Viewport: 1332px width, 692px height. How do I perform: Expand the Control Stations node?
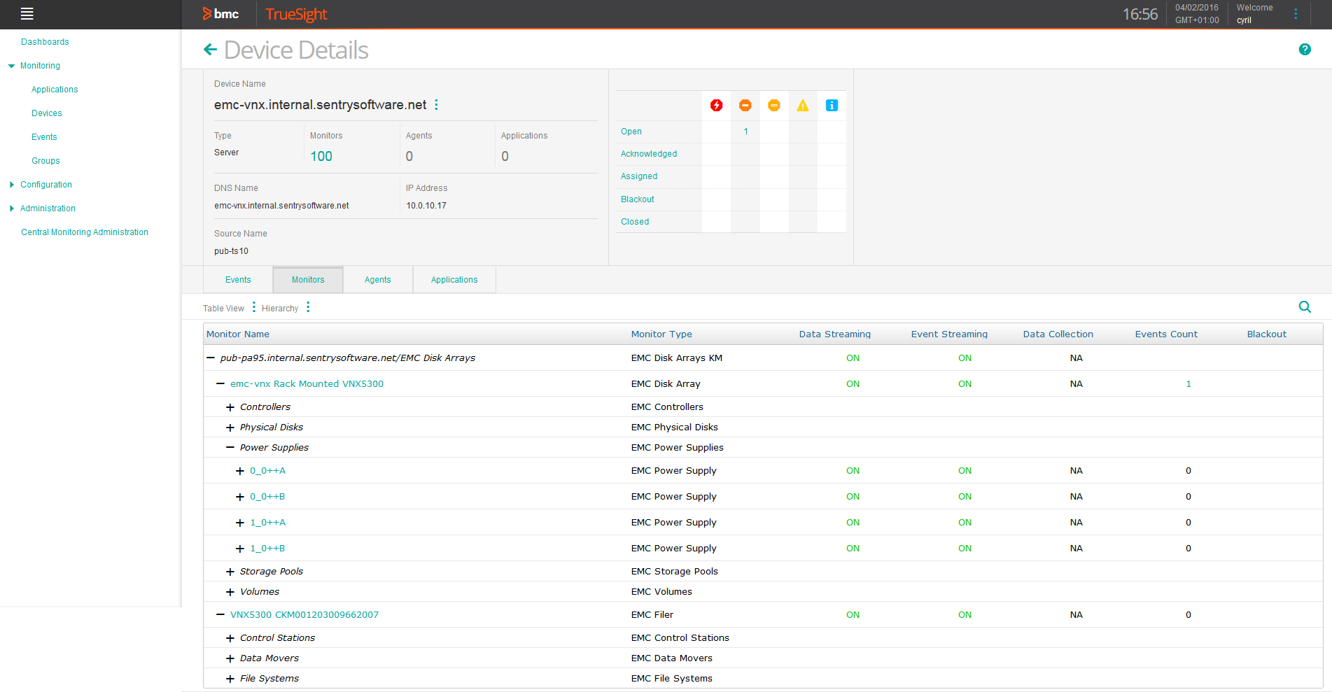(230, 638)
